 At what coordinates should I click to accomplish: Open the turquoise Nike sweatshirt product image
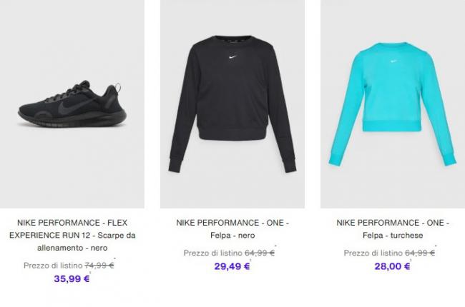[393, 104]
